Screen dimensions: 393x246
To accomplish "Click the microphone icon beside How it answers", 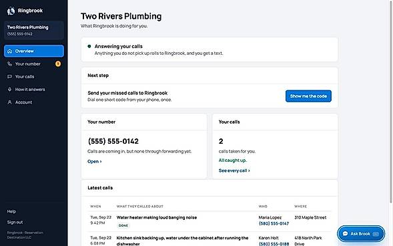I will coord(9,90).
